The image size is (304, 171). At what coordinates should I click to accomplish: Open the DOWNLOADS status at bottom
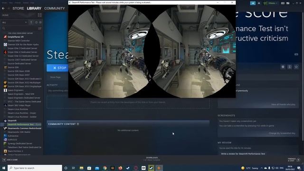coord(152,159)
